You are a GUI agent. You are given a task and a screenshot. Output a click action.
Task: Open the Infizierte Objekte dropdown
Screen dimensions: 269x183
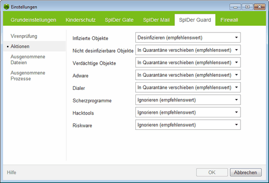[188, 38]
